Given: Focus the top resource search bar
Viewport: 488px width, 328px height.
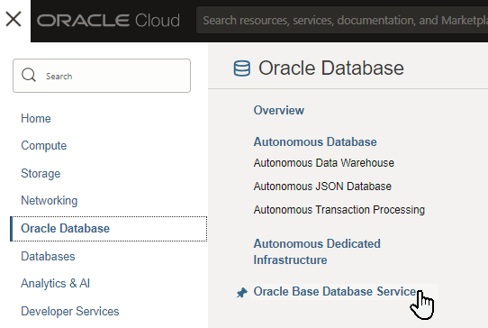Looking at the screenshot, I should tap(342, 20).
